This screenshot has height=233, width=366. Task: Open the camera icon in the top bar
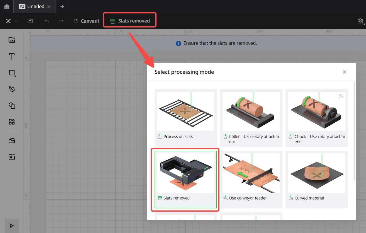pyautogui.click(x=360, y=21)
